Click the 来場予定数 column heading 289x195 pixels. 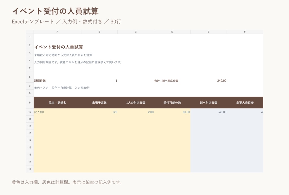pyautogui.click(x=99, y=103)
